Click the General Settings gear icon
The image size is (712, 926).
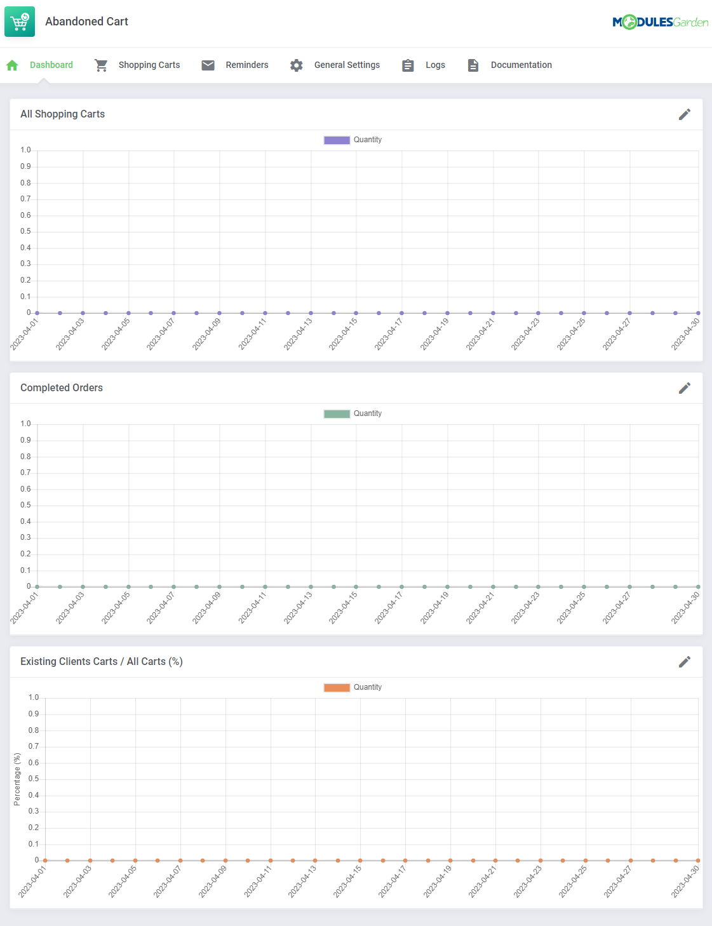point(297,65)
